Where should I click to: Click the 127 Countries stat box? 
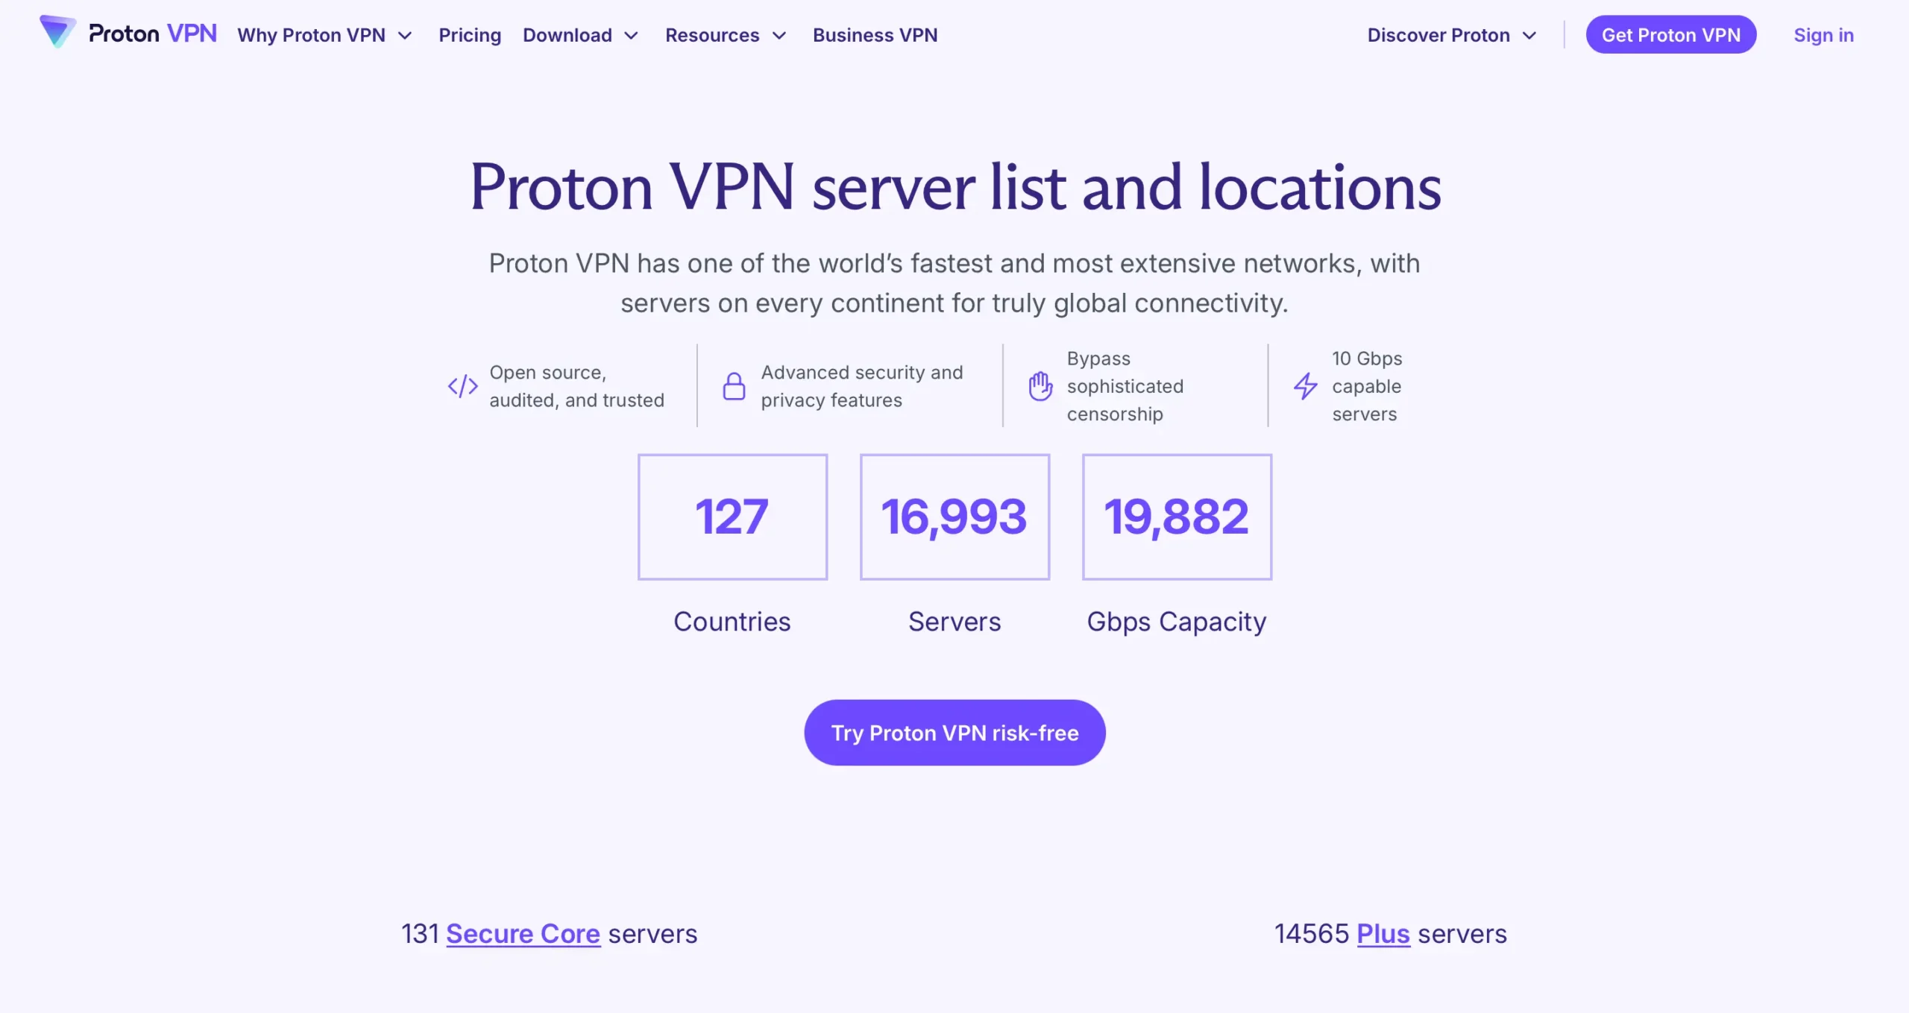pyautogui.click(x=732, y=516)
